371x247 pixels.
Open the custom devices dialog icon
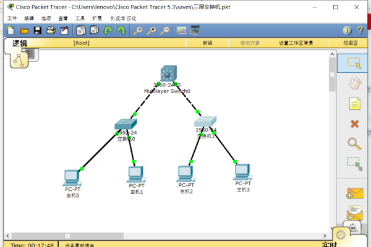pos(195,30)
